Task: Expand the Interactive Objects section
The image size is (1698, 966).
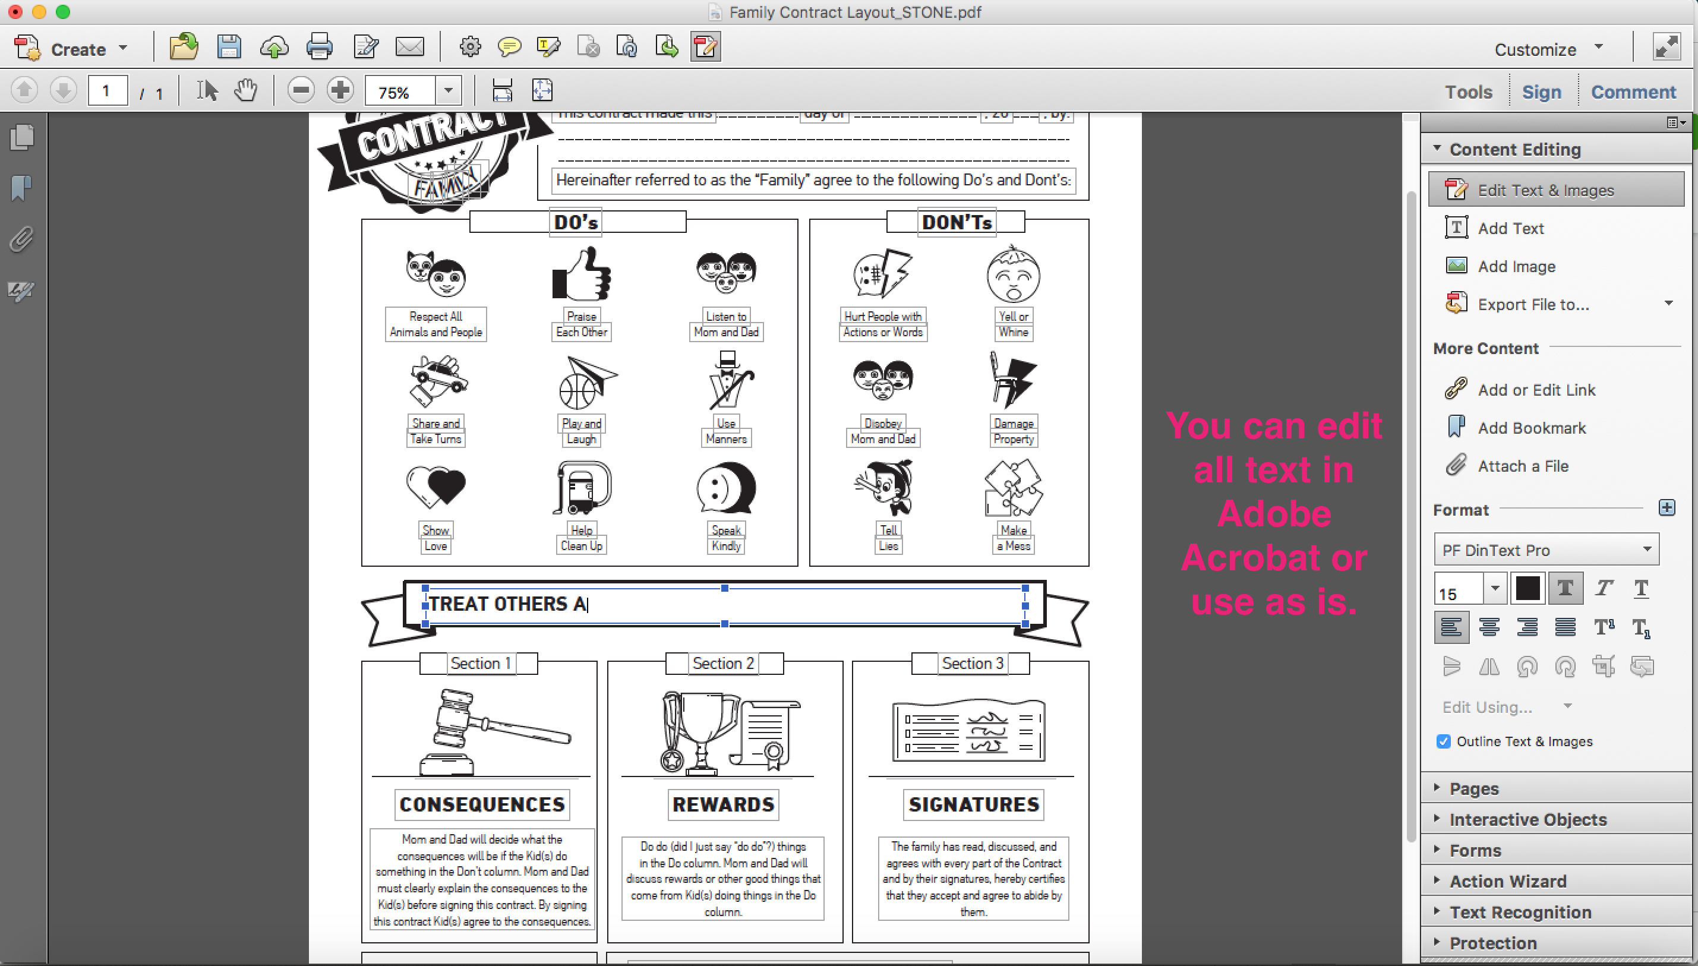Action: click(1528, 819)
